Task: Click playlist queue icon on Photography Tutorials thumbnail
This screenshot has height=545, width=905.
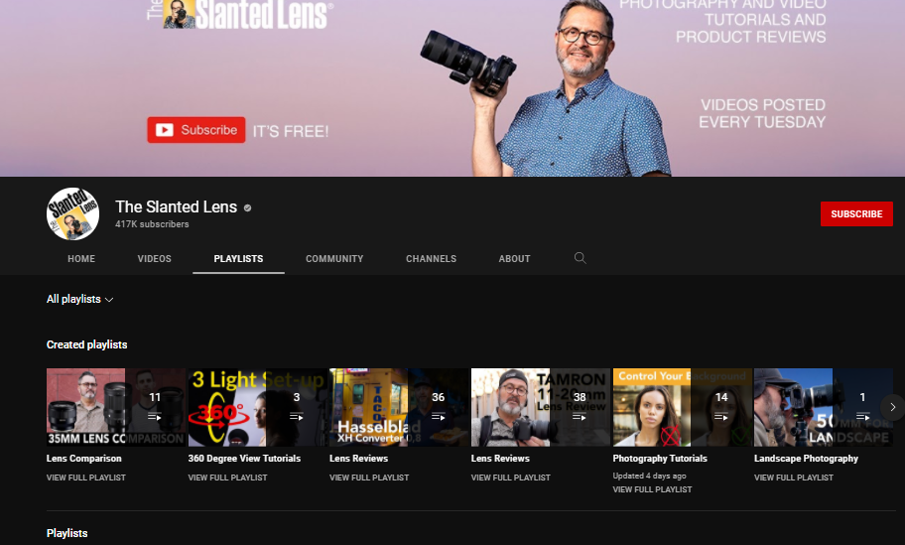Action: point(720,416)
